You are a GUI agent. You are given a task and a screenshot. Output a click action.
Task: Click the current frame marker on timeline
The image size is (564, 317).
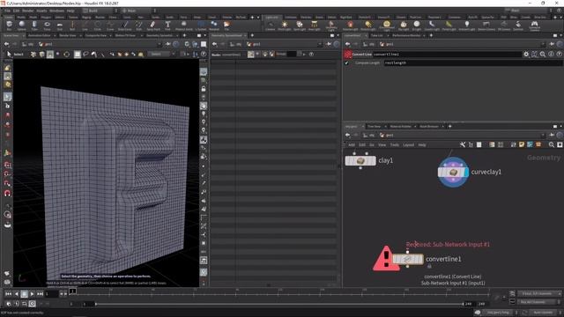[72, 291]
